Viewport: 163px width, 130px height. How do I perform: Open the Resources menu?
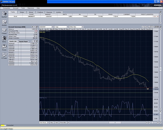31,8
